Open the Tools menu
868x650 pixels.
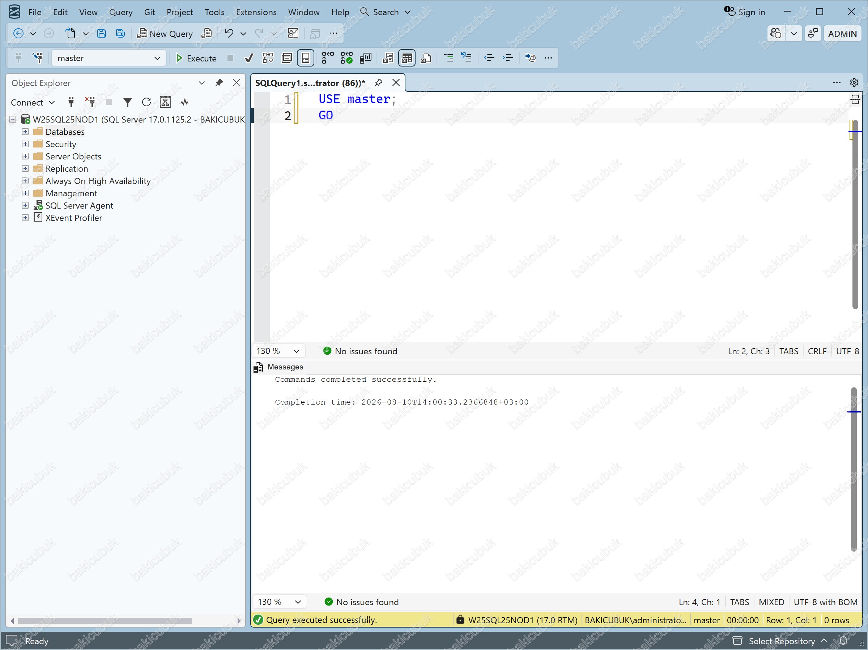tap(214, 12)
